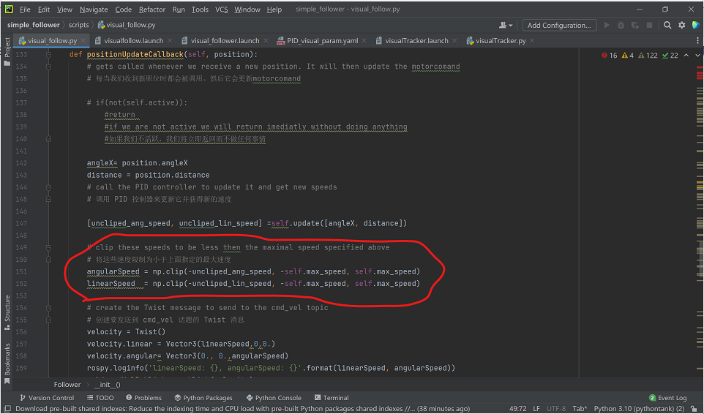Click the Run play icon

pyautogui.click(x=607, y=25)
